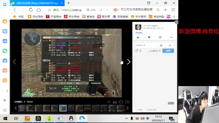Open the Sogou search engine selector
This screenshot has height=123, width=219.
(116, 10)
